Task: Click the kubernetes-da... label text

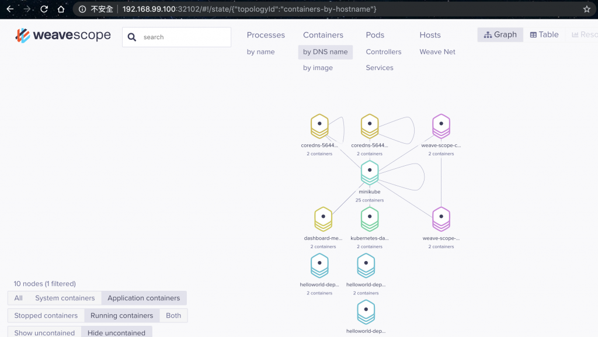Action: (x=370, y=238)
